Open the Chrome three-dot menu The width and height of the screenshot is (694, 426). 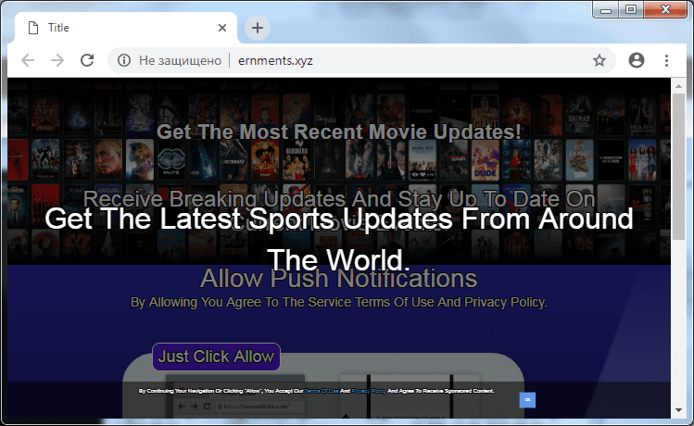(666, 60)
